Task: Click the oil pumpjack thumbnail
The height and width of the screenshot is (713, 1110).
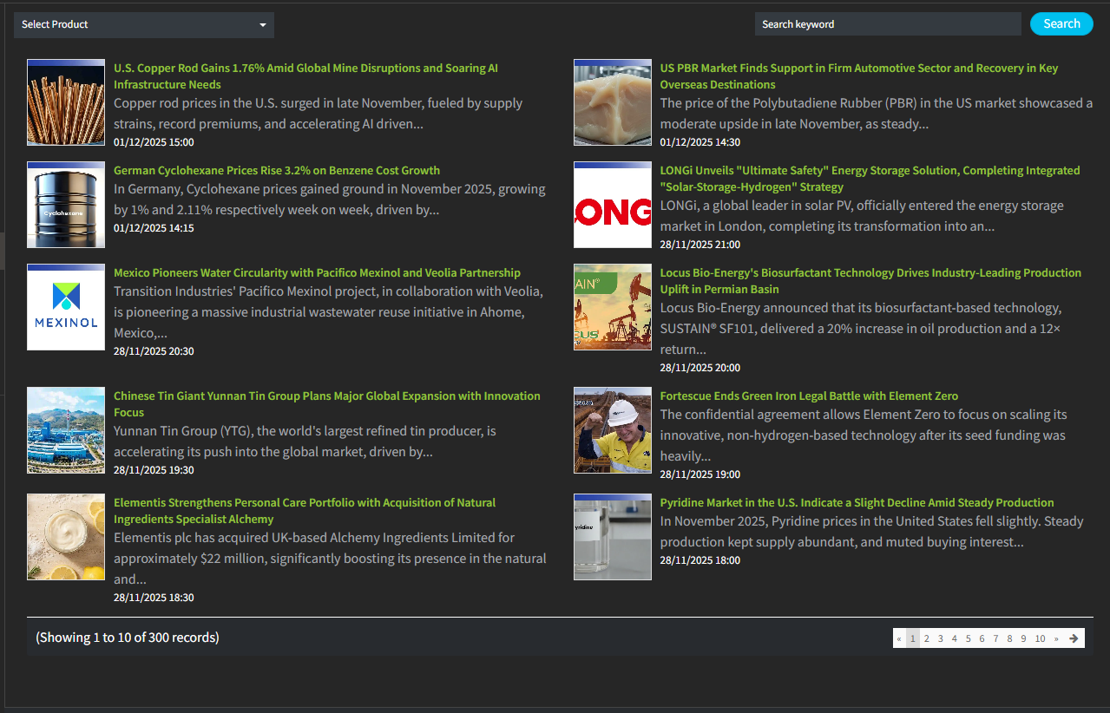Action: pos(613,307)
